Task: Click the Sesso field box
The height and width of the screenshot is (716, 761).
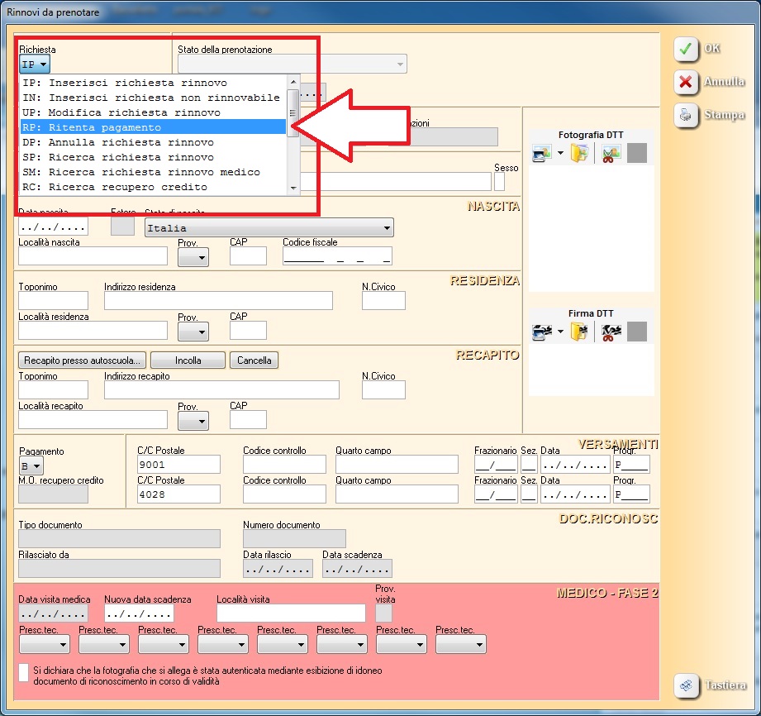Action: pyautogui.click(x=499, y=182)
